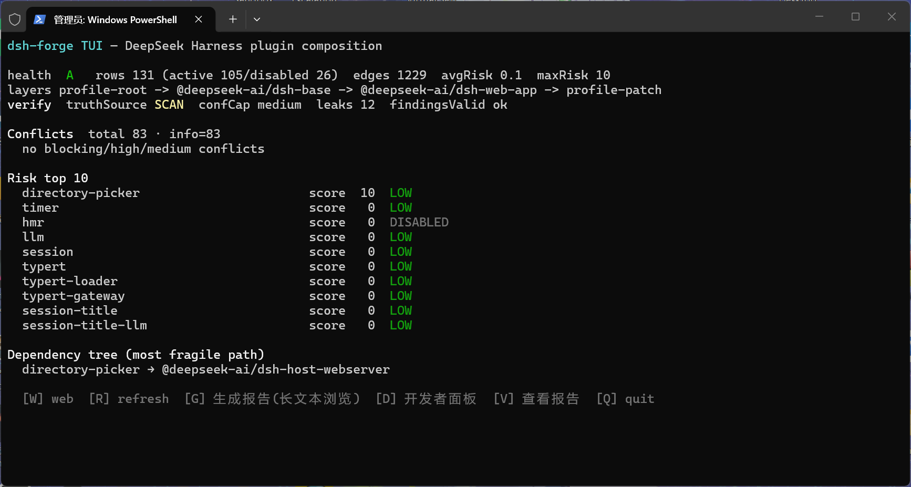The height and width of the screenshot is (487, 911).
Task: Click the no blocking/high/medium conflicts line
Action: (143, 149)
